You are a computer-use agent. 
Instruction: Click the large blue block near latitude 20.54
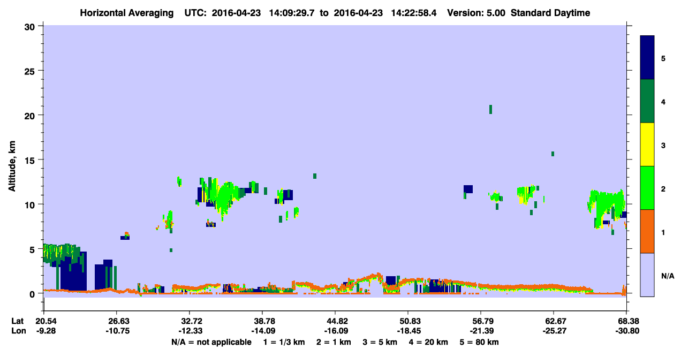click(73, 271)
